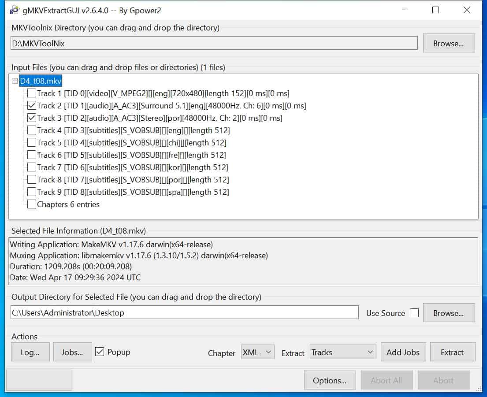Disable the Popup checkbox
Viewport: 487px width, 397px height.
click(x=100, y=352)
